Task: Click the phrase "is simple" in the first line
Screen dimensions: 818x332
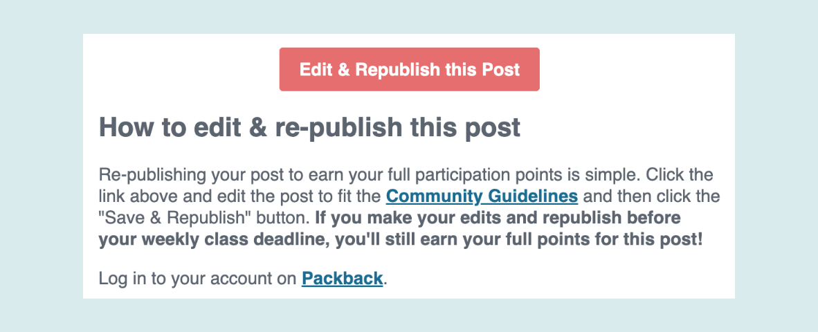Action: [612, 175]
